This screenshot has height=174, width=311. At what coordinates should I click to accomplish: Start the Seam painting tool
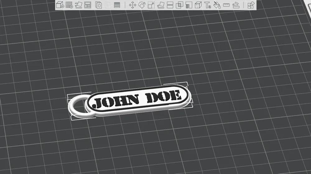[x=198, y=5]
